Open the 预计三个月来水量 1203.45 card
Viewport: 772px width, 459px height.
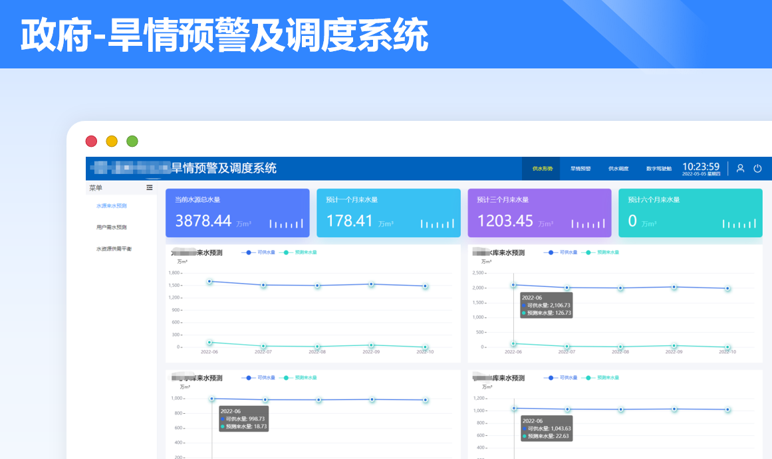[x=540, y=213]
